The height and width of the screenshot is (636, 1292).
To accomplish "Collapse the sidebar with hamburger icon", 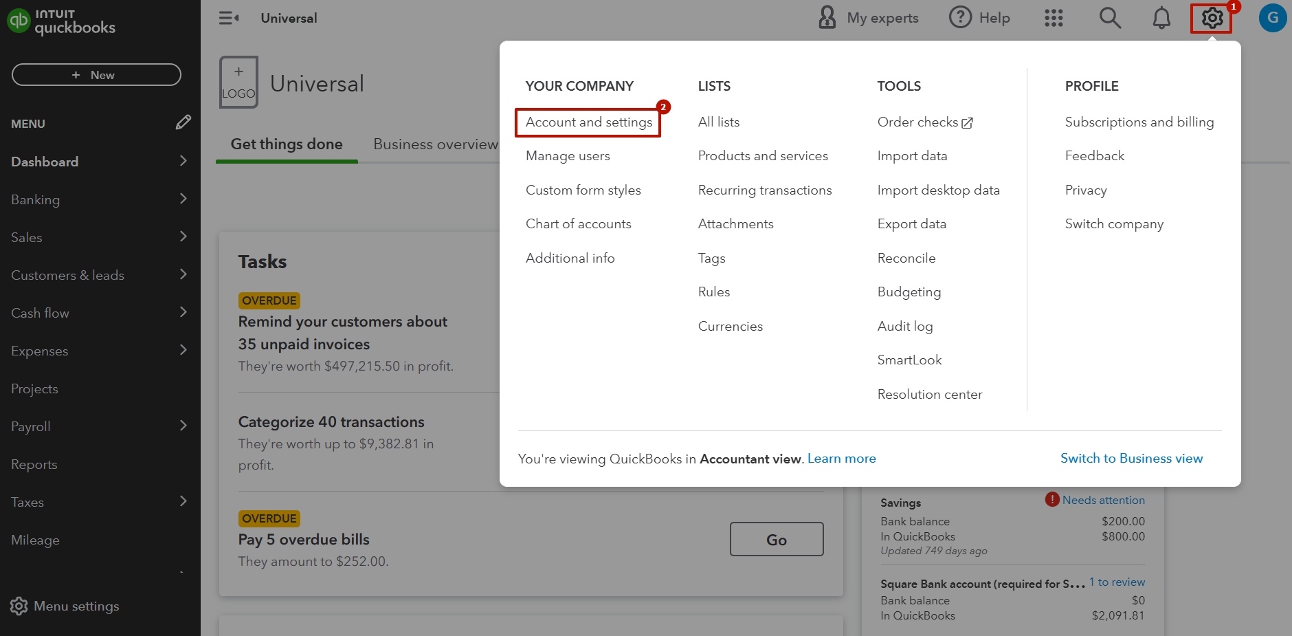I will coord(228,18).
